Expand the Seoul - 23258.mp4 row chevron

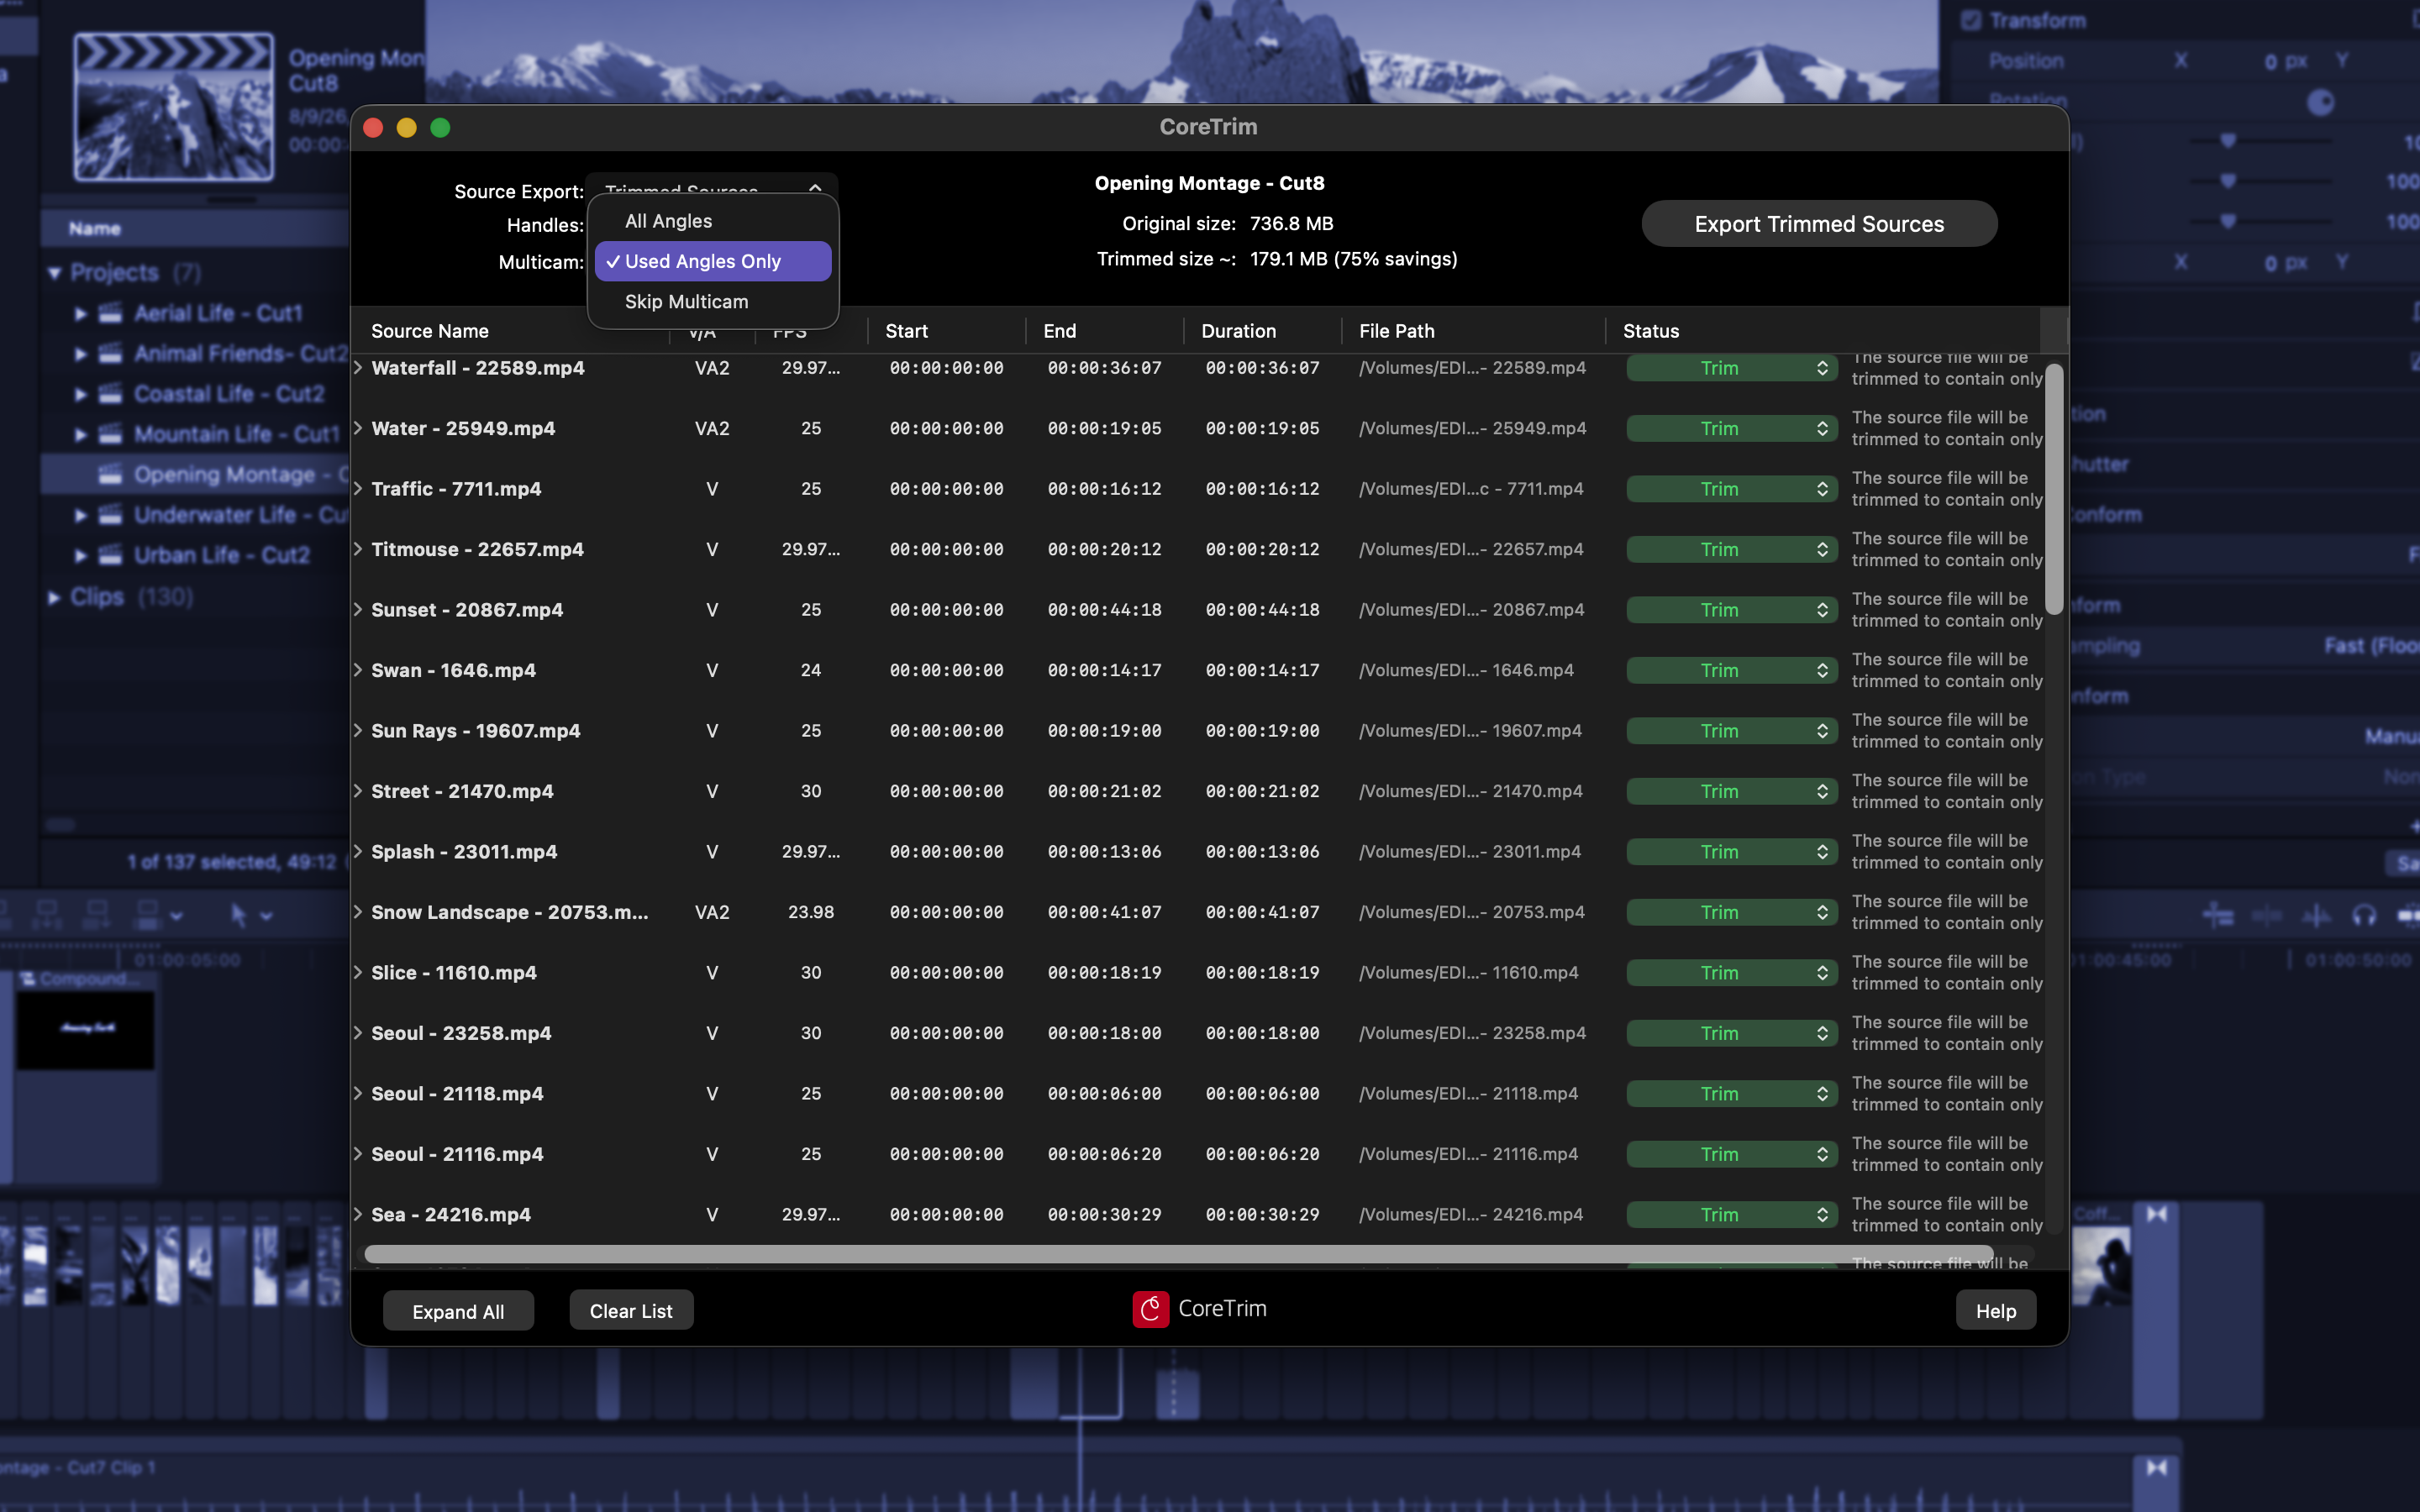pos(358,1033)
